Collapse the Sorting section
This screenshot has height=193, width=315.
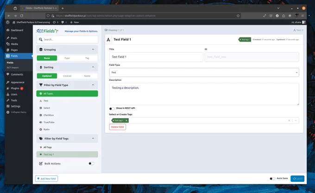click(x=93, y=67)
